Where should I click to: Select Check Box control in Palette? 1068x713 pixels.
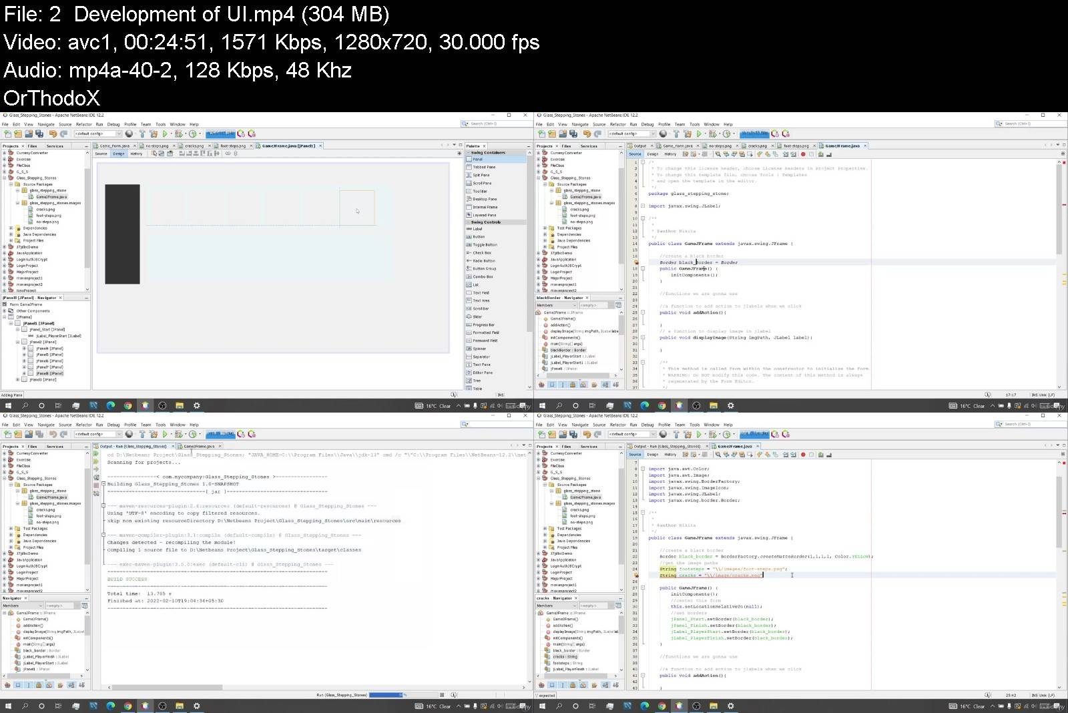(497, 253)
